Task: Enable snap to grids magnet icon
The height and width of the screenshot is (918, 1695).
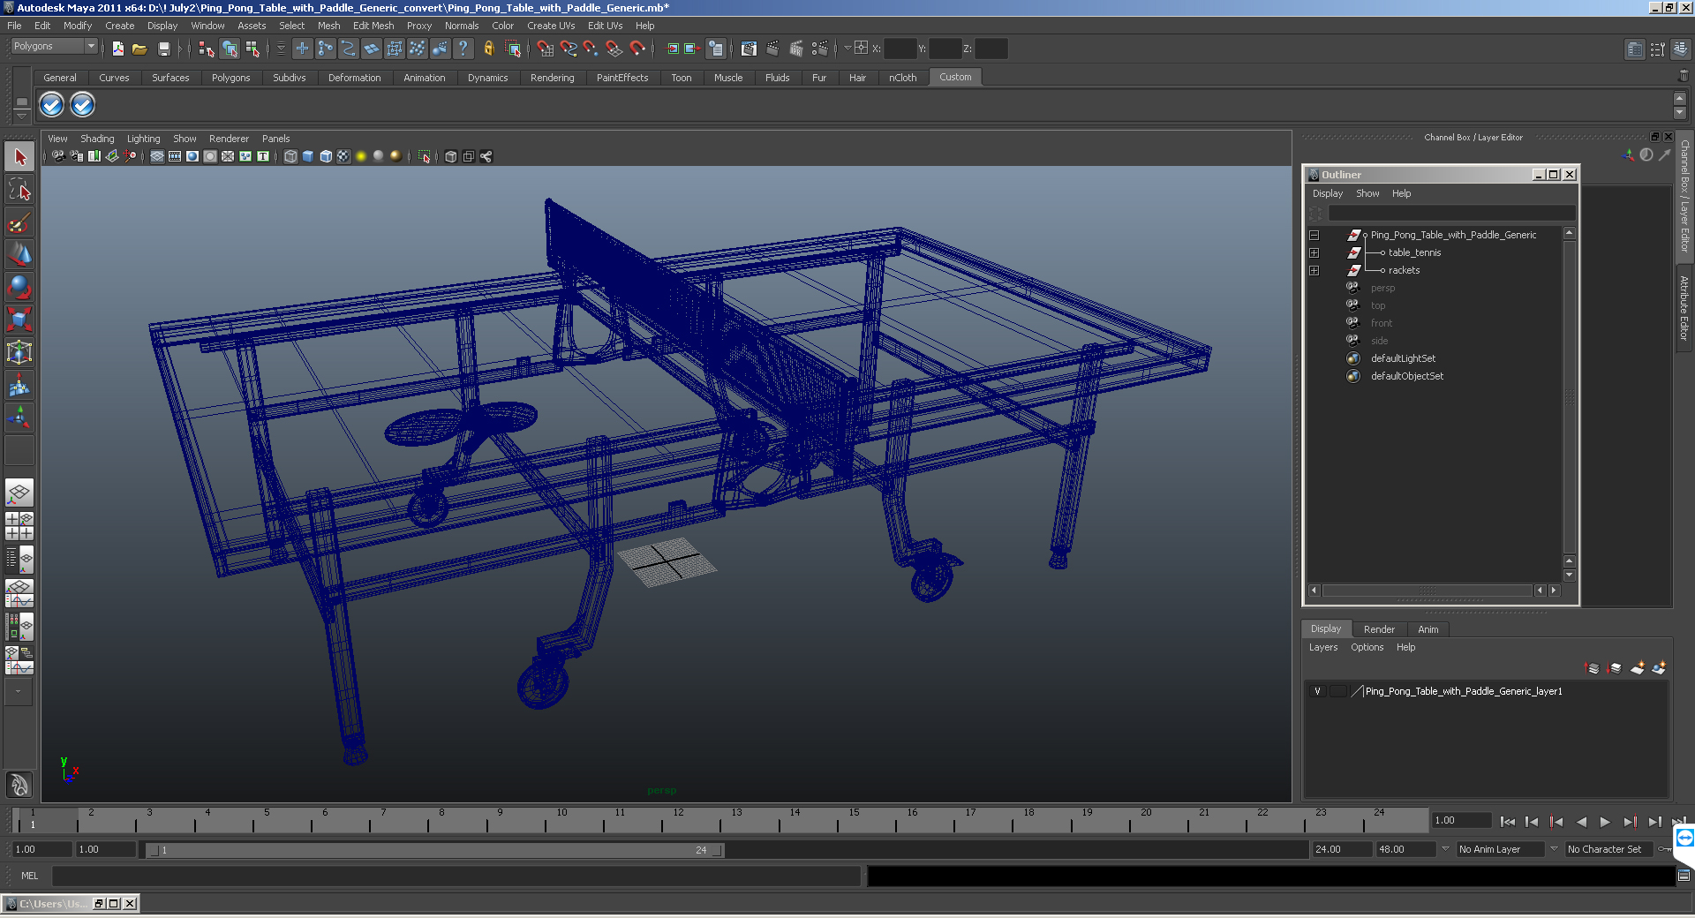Action: click(546, 49)
